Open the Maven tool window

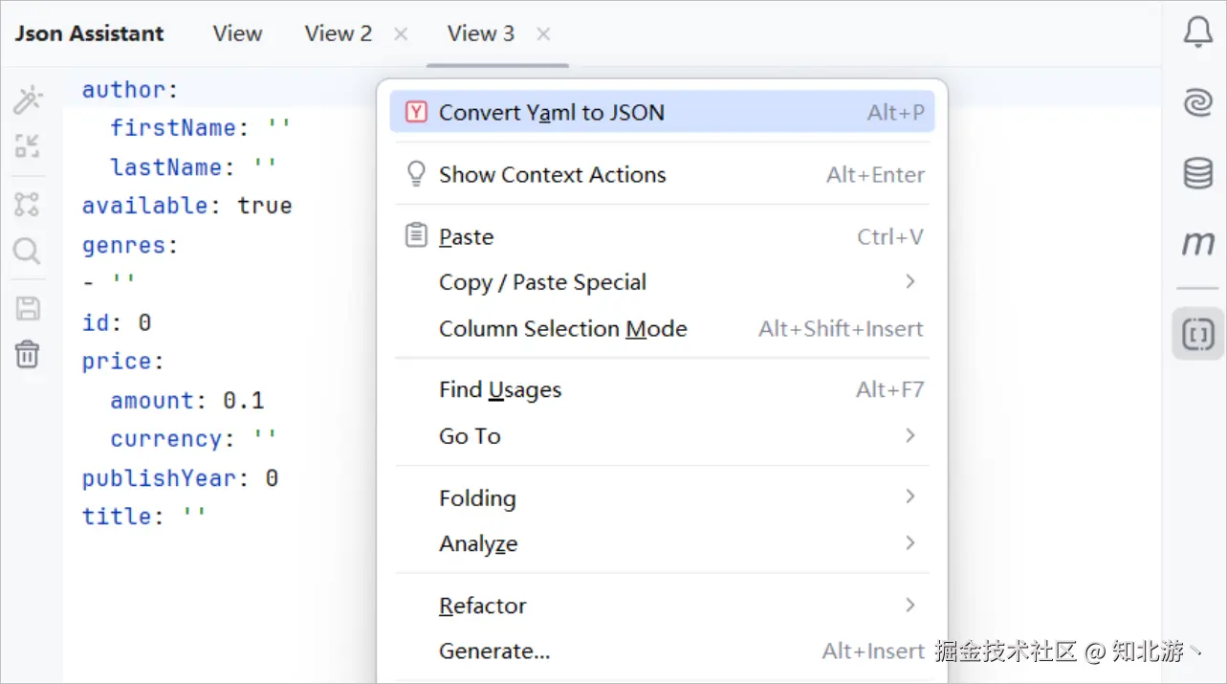coord(1197,243)
